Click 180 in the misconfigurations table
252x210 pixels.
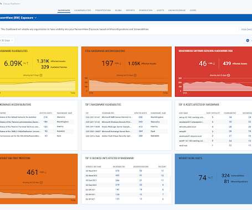coord(45,122)
